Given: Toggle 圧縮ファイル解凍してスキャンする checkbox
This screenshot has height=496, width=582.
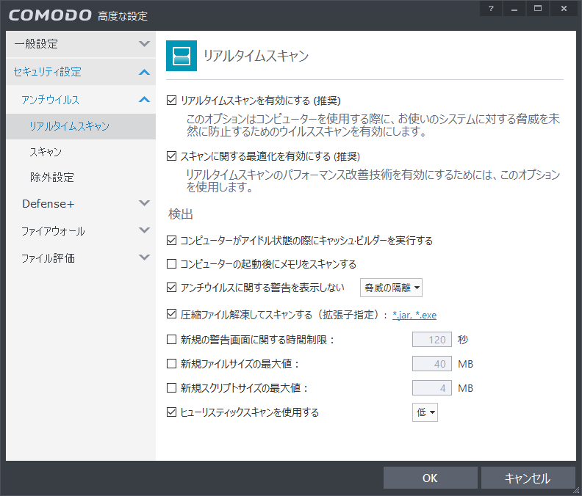Looking at the screenshot, I should (x=171, y=314).
